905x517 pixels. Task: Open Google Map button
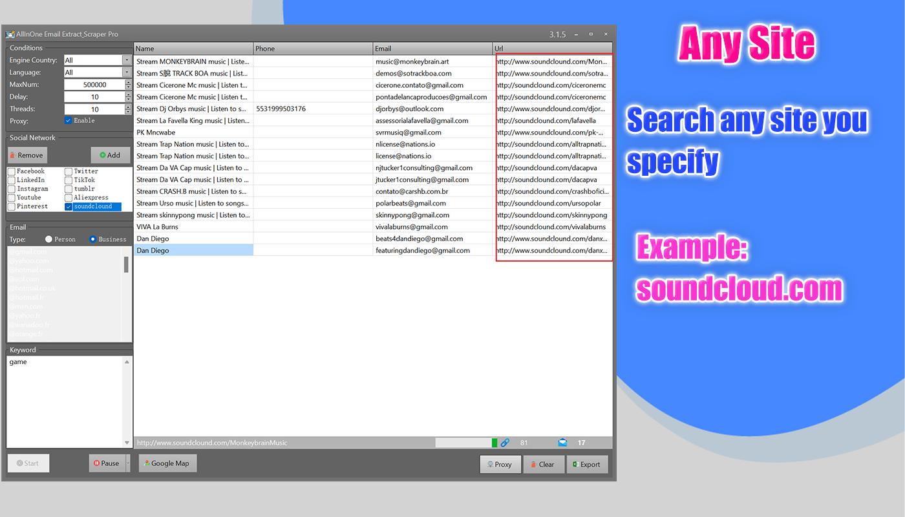pos(167,463)
